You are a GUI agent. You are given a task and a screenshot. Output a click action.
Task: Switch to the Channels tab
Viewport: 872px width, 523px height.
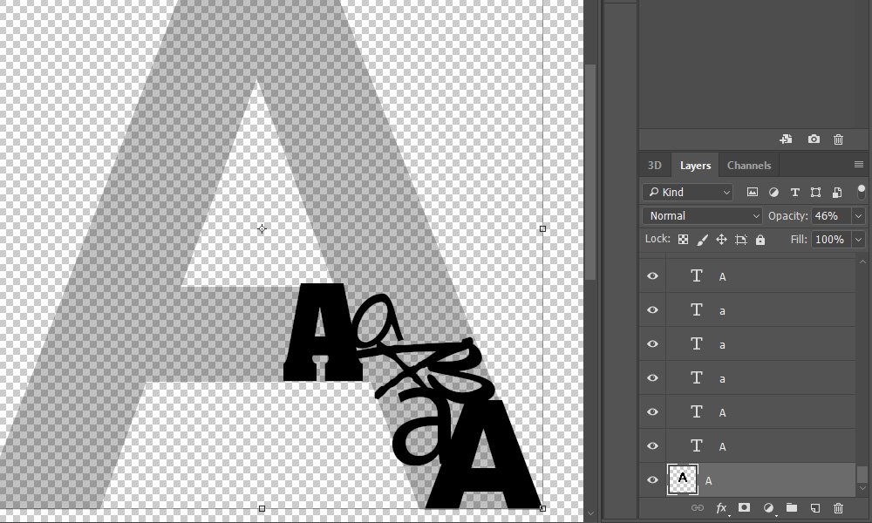click(748, 165)
